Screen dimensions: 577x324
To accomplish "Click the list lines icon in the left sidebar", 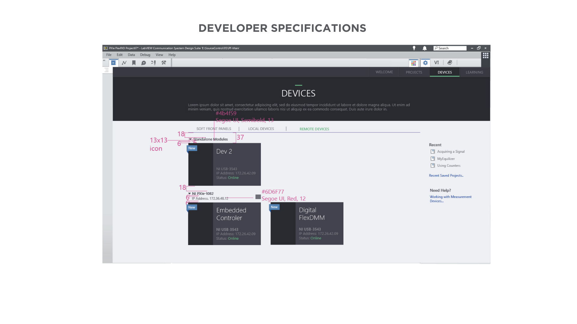I will (106, 70).
